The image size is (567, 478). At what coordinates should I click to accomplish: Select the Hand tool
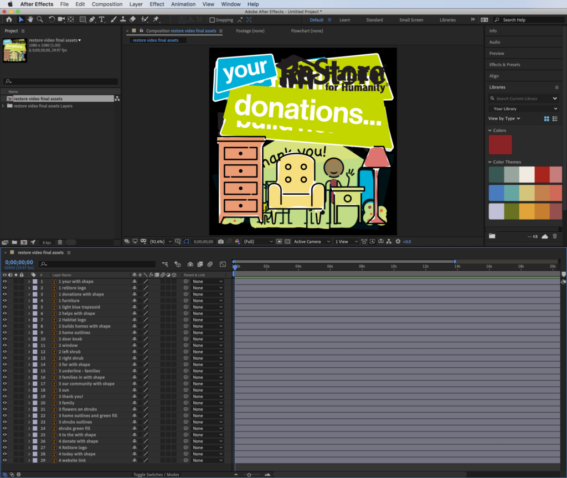tap(30, 19)
